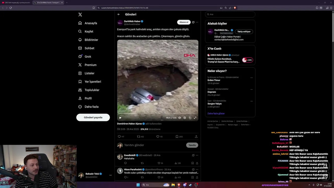
Task: Click Grok icon next to Abone ol
Action: 193,22
